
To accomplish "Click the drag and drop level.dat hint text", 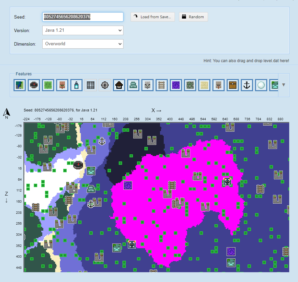I will [x=246, y=61].
